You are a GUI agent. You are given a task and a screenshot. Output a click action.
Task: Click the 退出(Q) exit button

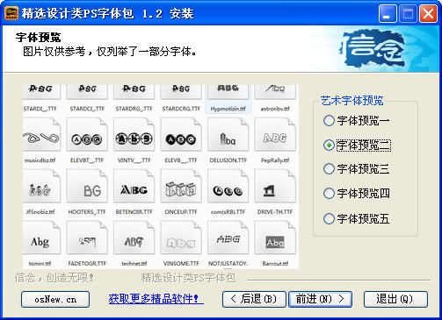tap(395, 299)
